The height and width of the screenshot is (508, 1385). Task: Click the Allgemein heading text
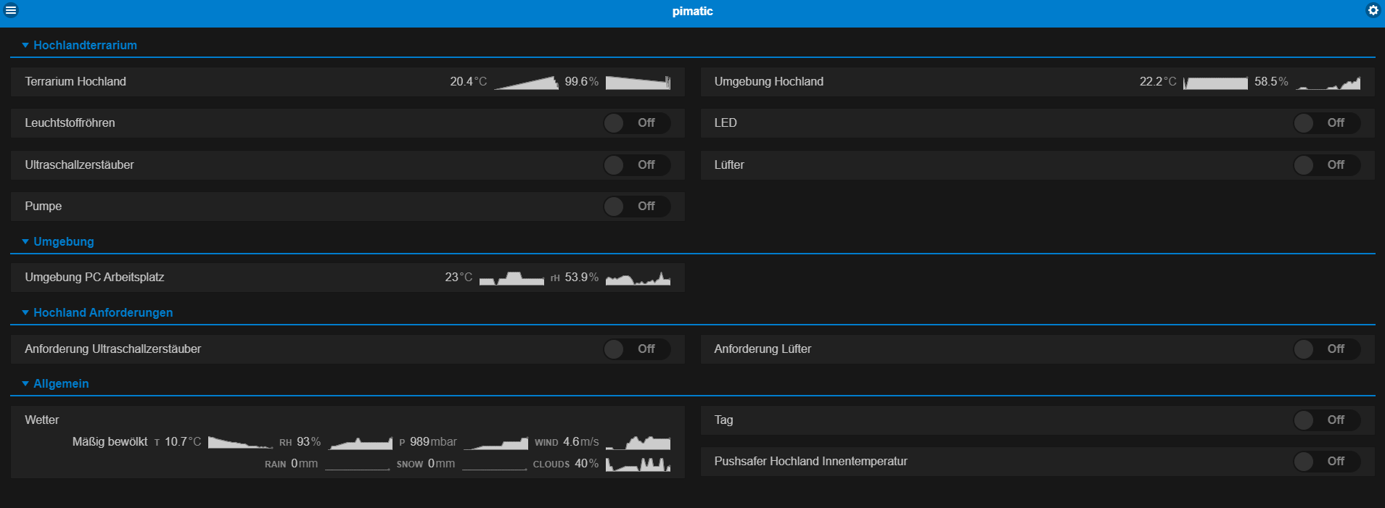tap(61, 383)
